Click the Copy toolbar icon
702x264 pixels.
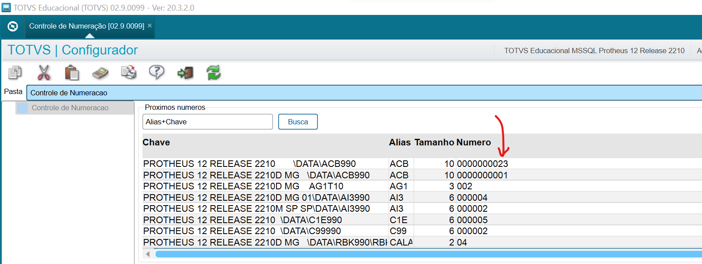pyautogui.click(x=15, y=72)
